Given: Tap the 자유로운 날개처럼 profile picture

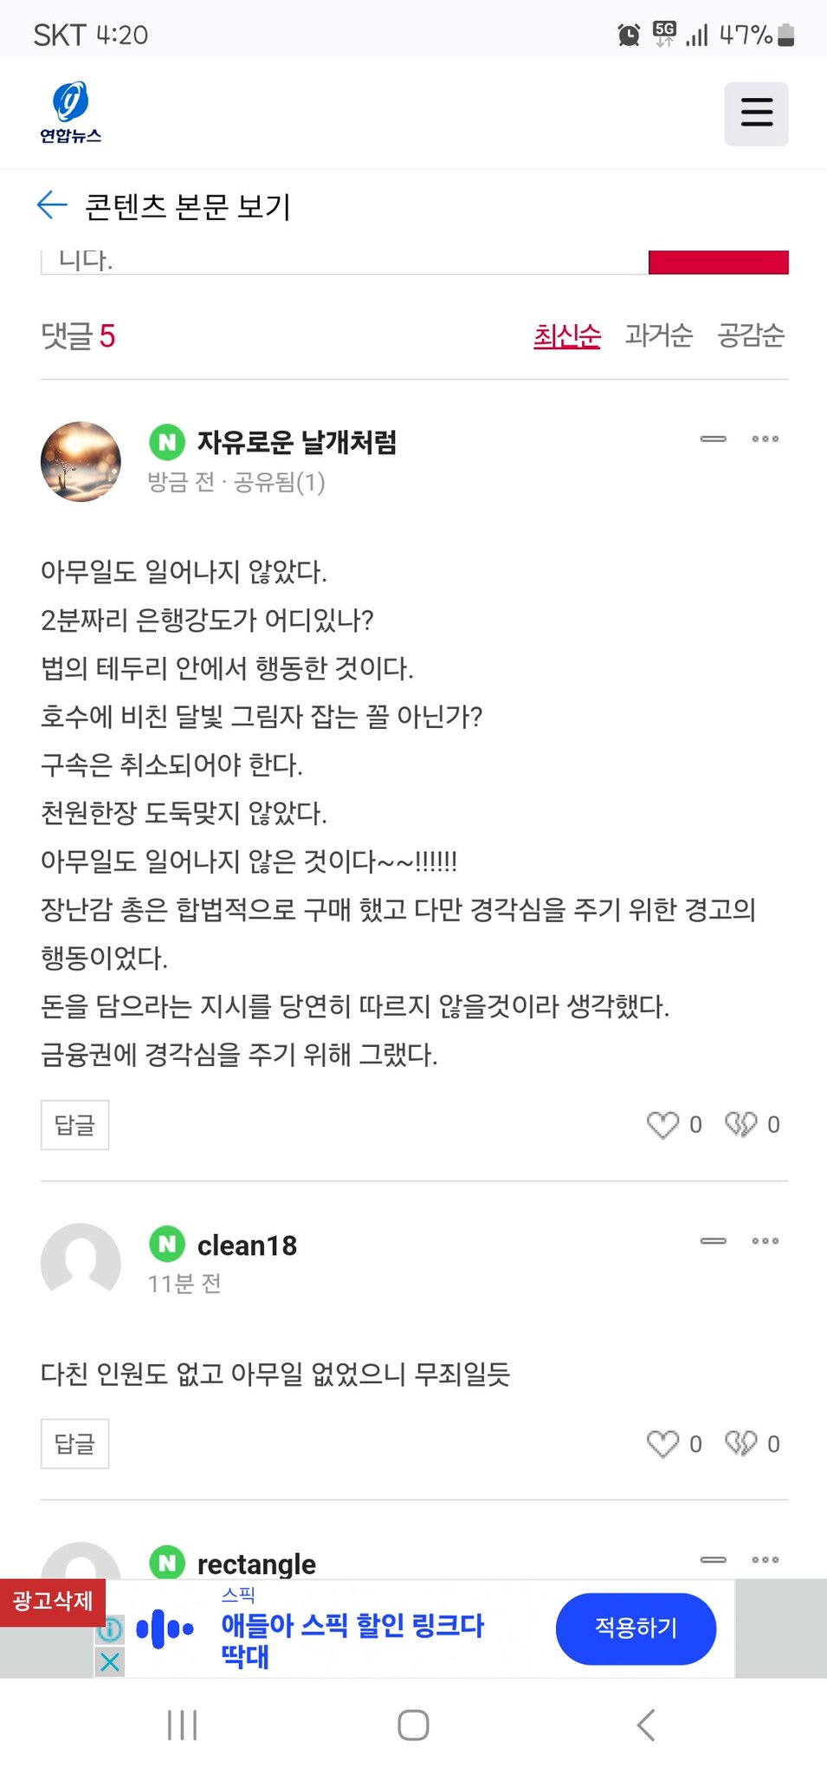Looking at the screenshot, I should (81, 461).
